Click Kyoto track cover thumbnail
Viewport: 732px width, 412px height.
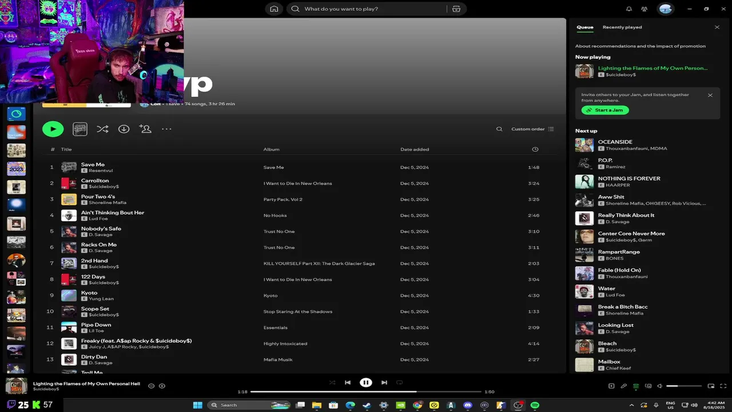coord(69,296)
